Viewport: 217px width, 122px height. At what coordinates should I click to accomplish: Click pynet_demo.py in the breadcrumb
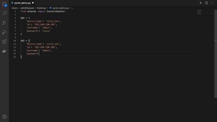coord(61,8)
